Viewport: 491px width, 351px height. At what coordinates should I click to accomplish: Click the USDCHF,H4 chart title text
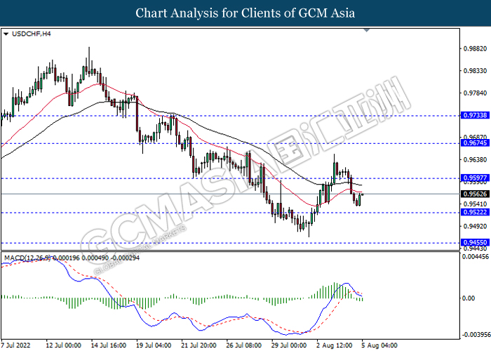tap(31, 34)
